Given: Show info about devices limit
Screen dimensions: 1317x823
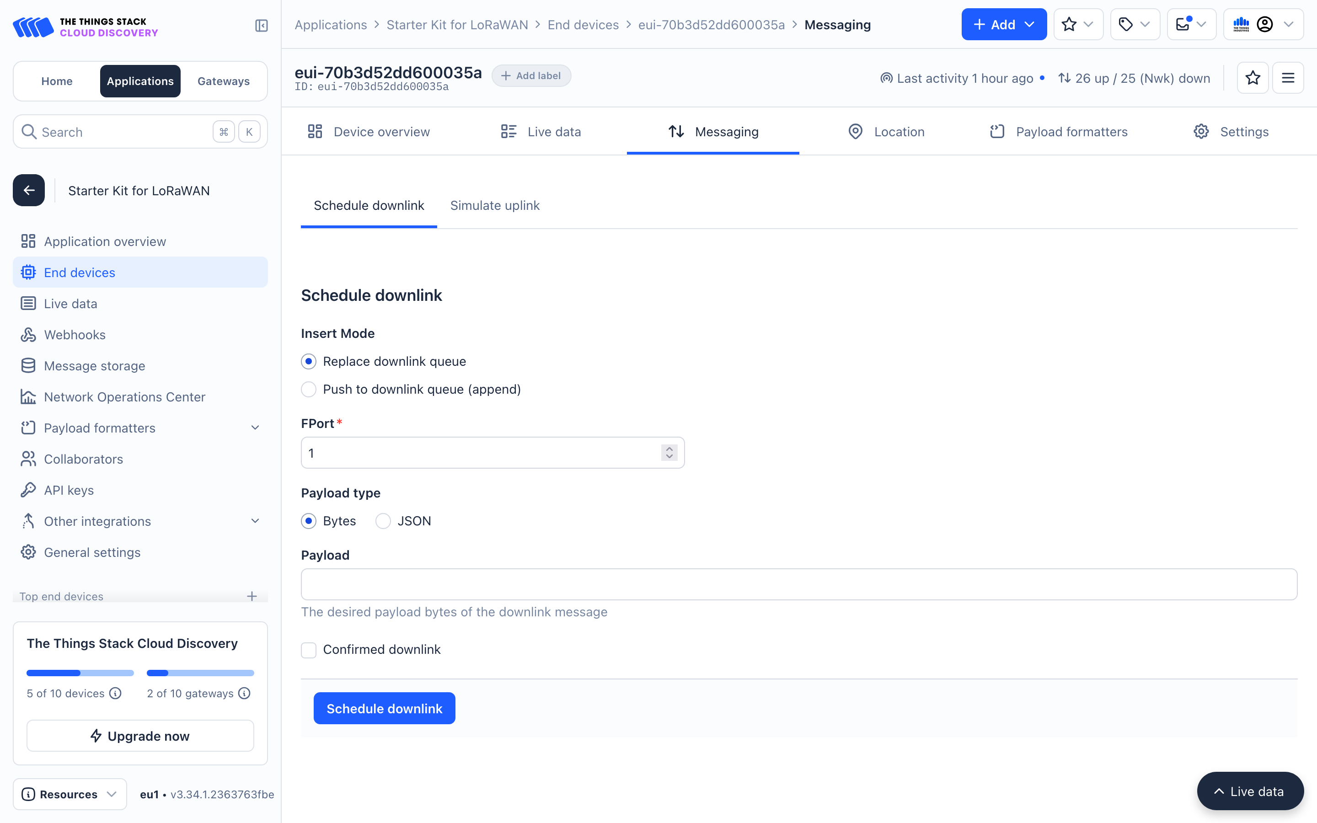Looking at the screenshot, I should pos(115,693).
